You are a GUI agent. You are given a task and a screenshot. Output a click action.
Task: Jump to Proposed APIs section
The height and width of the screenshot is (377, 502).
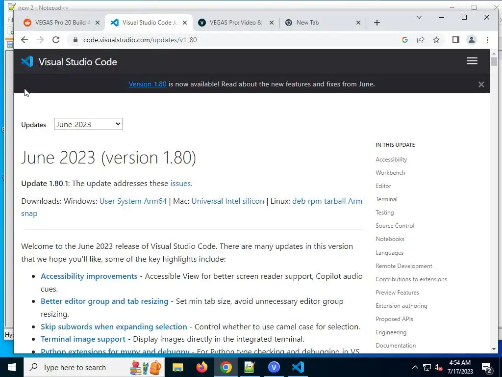pos(394,319)
